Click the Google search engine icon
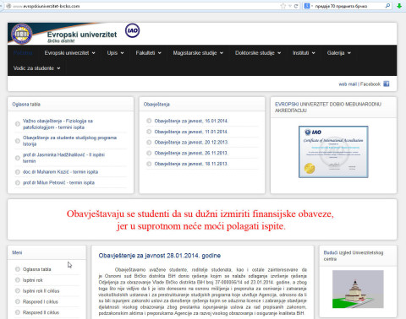Viewport: 406px width, 319px height. click(x=307, y=6)
